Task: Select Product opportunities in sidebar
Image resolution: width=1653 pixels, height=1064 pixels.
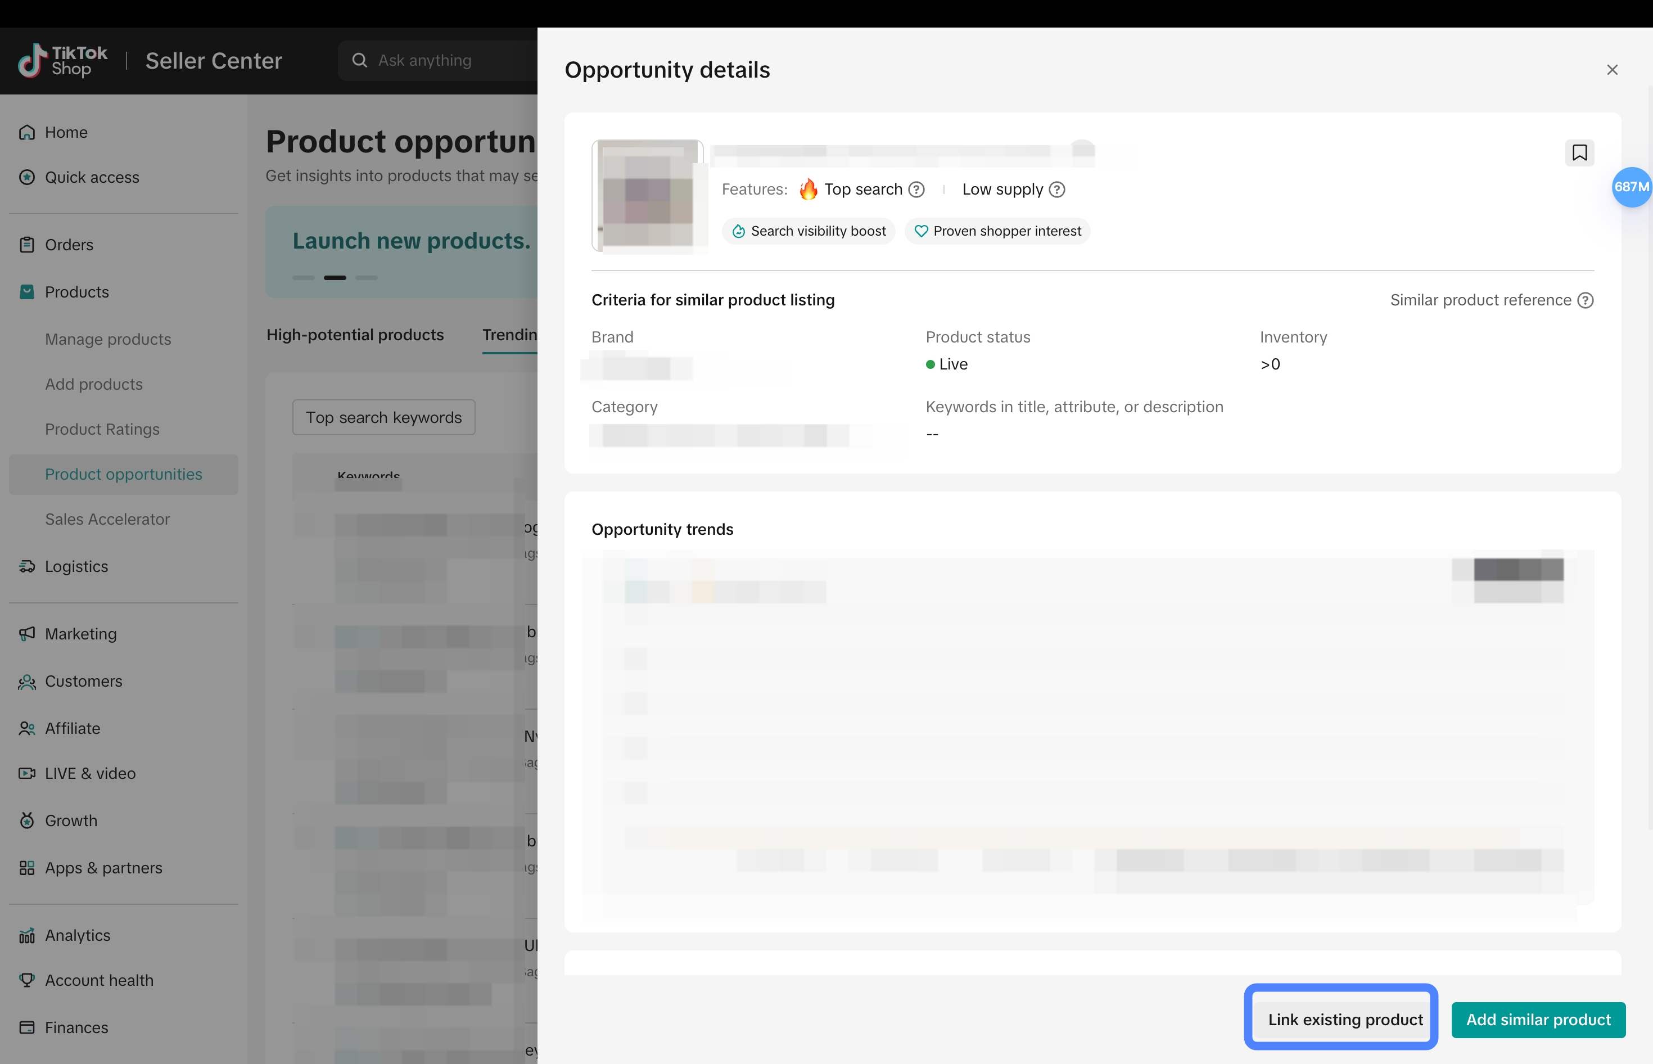Action: (x=124, y=474)
